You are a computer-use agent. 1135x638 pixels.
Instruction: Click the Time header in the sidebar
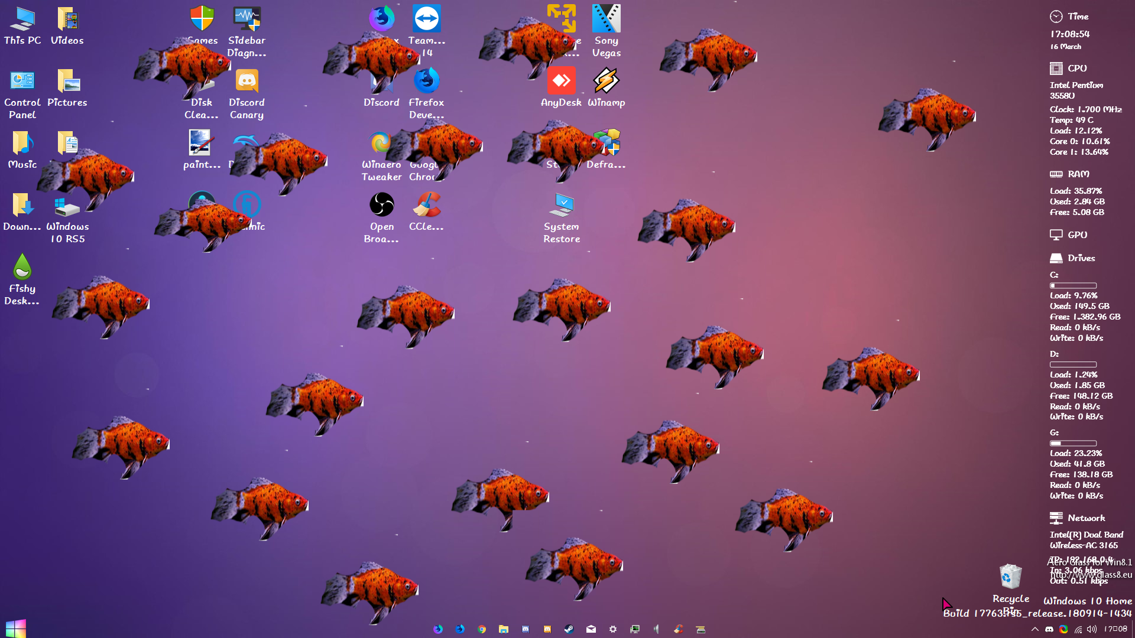1069,17
